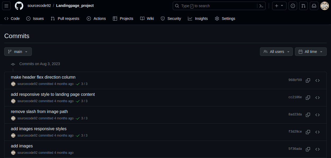The height and width of the screenshot is (158, 331).
Task: Switch to the Insights tab
Action: pos(198,19)
